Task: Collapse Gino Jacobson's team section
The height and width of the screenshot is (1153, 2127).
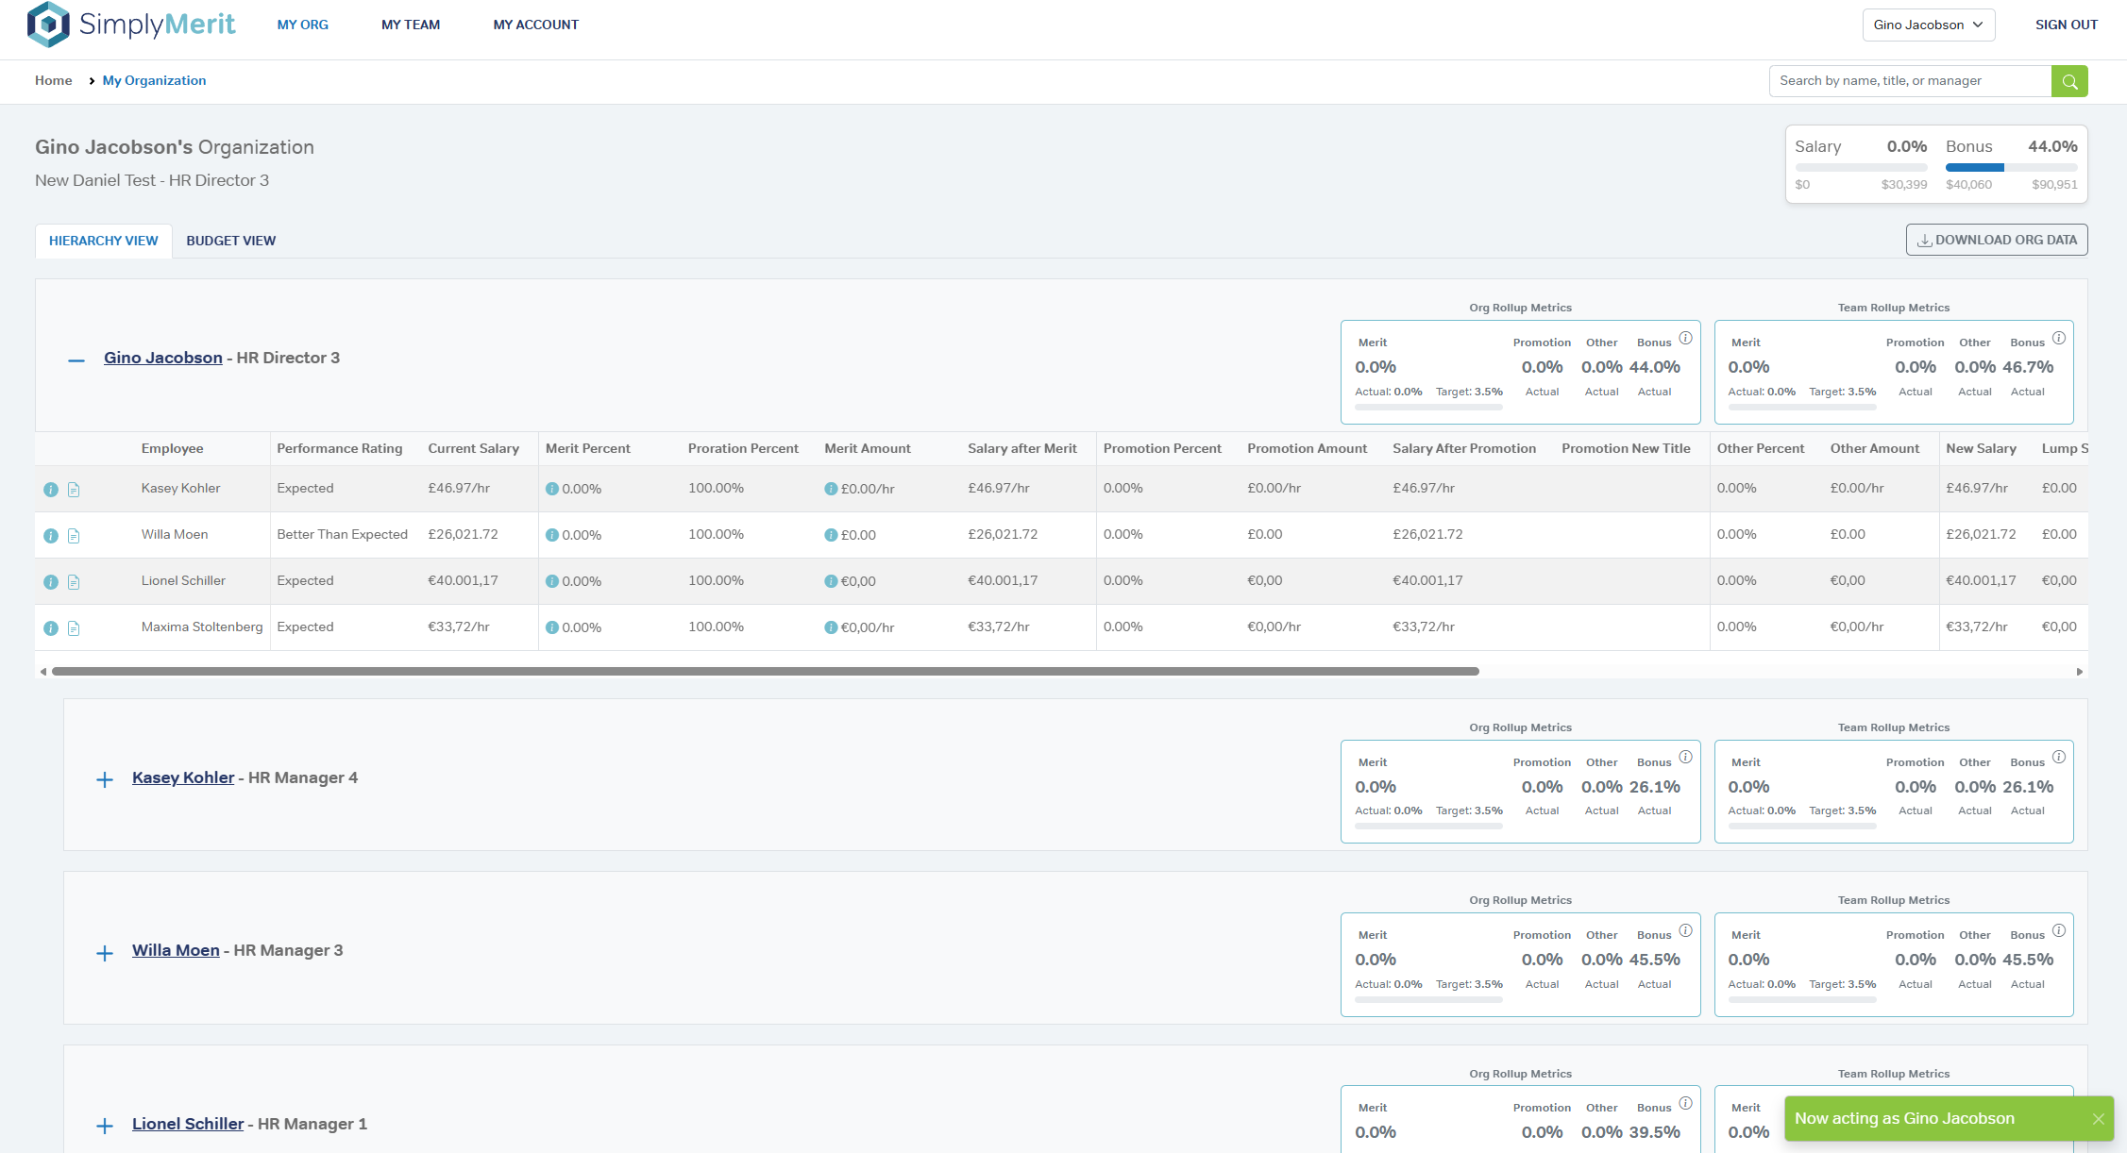Action: click(x=76, y=359)
